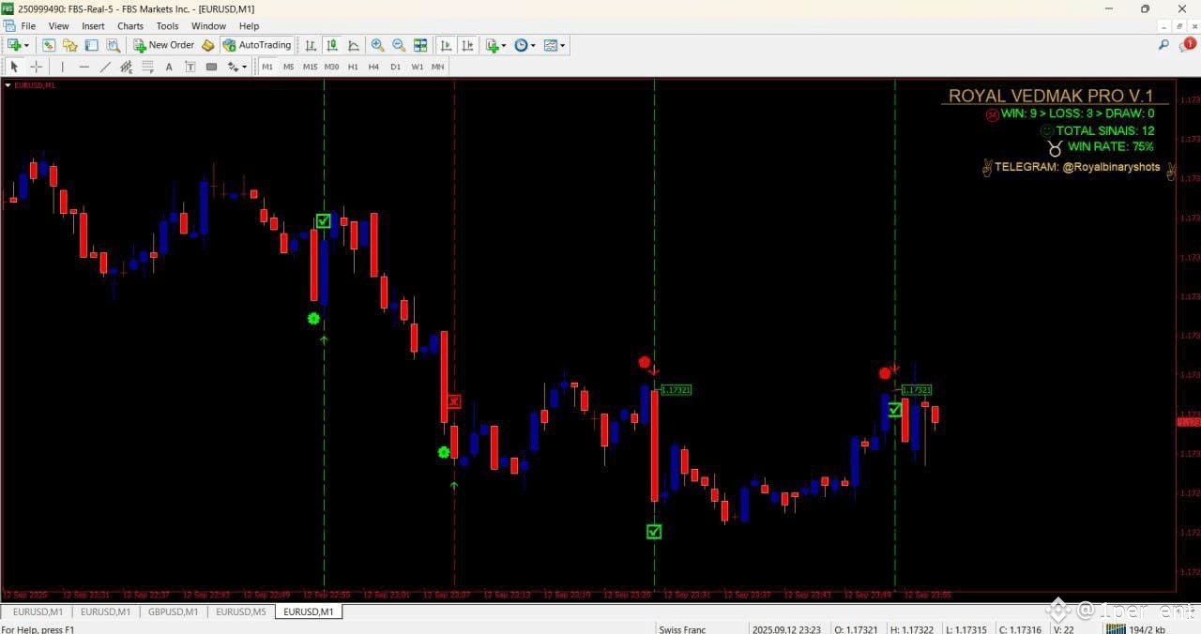The image size is (1201, 634).
Task: Select the W1 timeframe button
Action: point(417,67)
